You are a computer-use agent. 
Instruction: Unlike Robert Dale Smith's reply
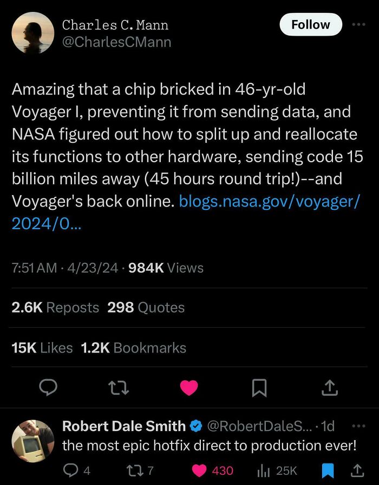click(x=199, y=470)
